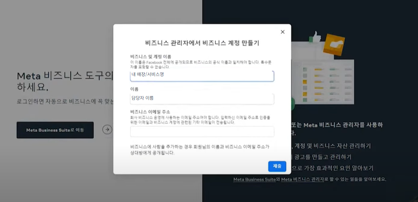Click the 로그인하면 자동으로 description text
This screenshot has height=202, width=418.
coord(65,101)
